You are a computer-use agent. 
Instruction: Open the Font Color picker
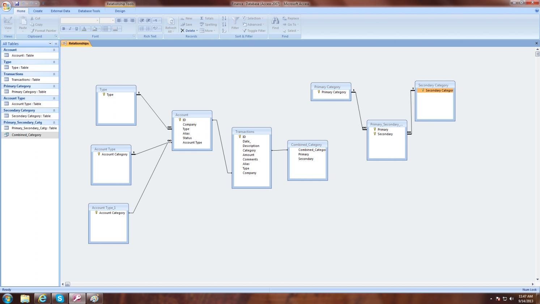coord(85,29)
